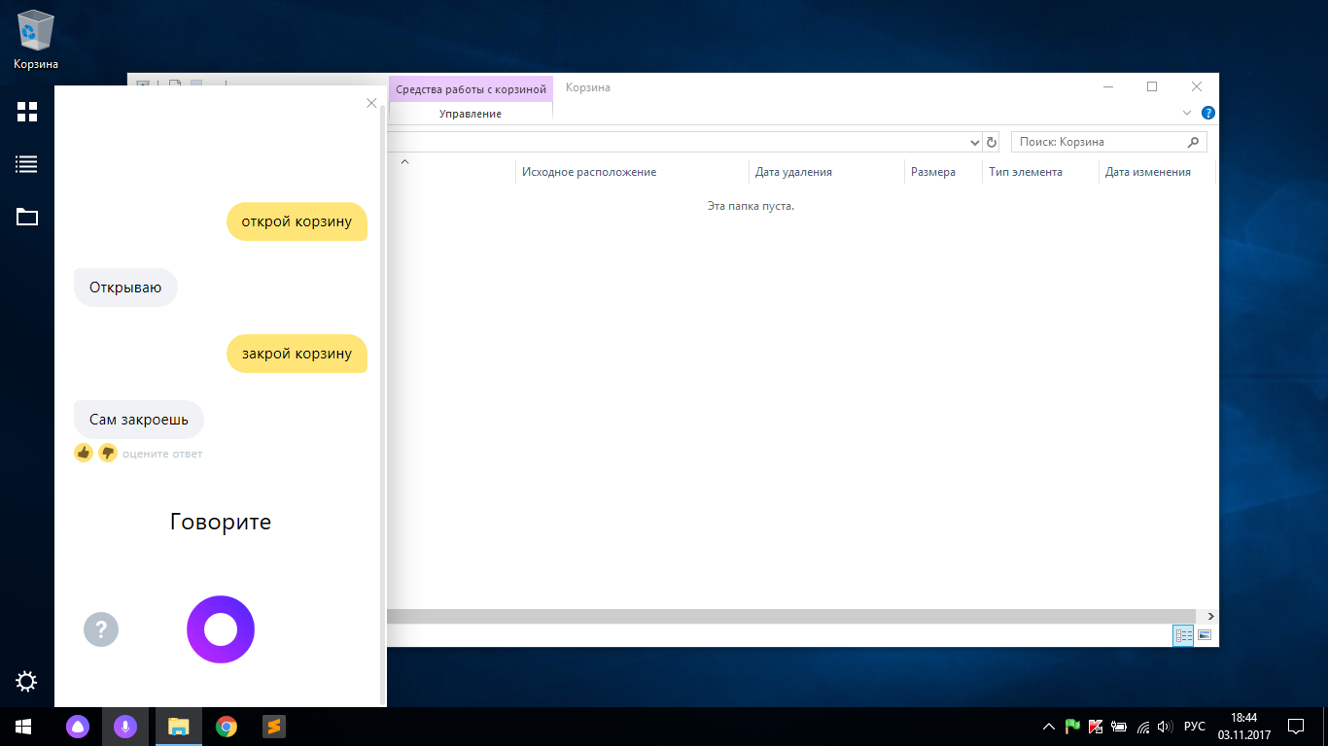The width and height of the screenshot is (1328, 746).
Task: Switch to details view layout
Action: click(1183, 635)
